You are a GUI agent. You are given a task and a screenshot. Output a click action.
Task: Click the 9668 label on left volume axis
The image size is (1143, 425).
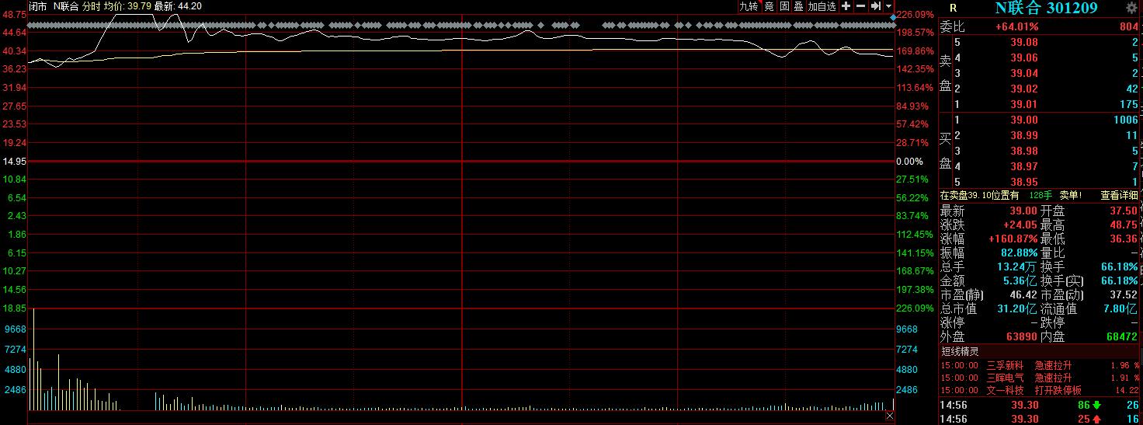(15, 329)
